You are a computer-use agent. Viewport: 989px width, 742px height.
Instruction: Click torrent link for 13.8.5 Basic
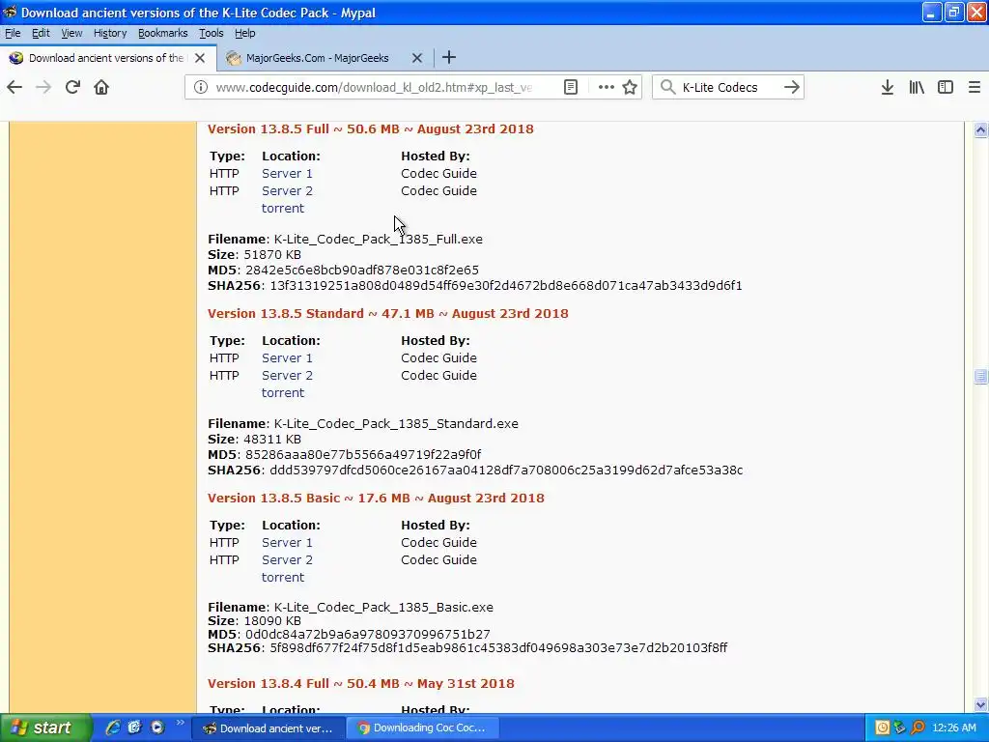tap(283, 578)
